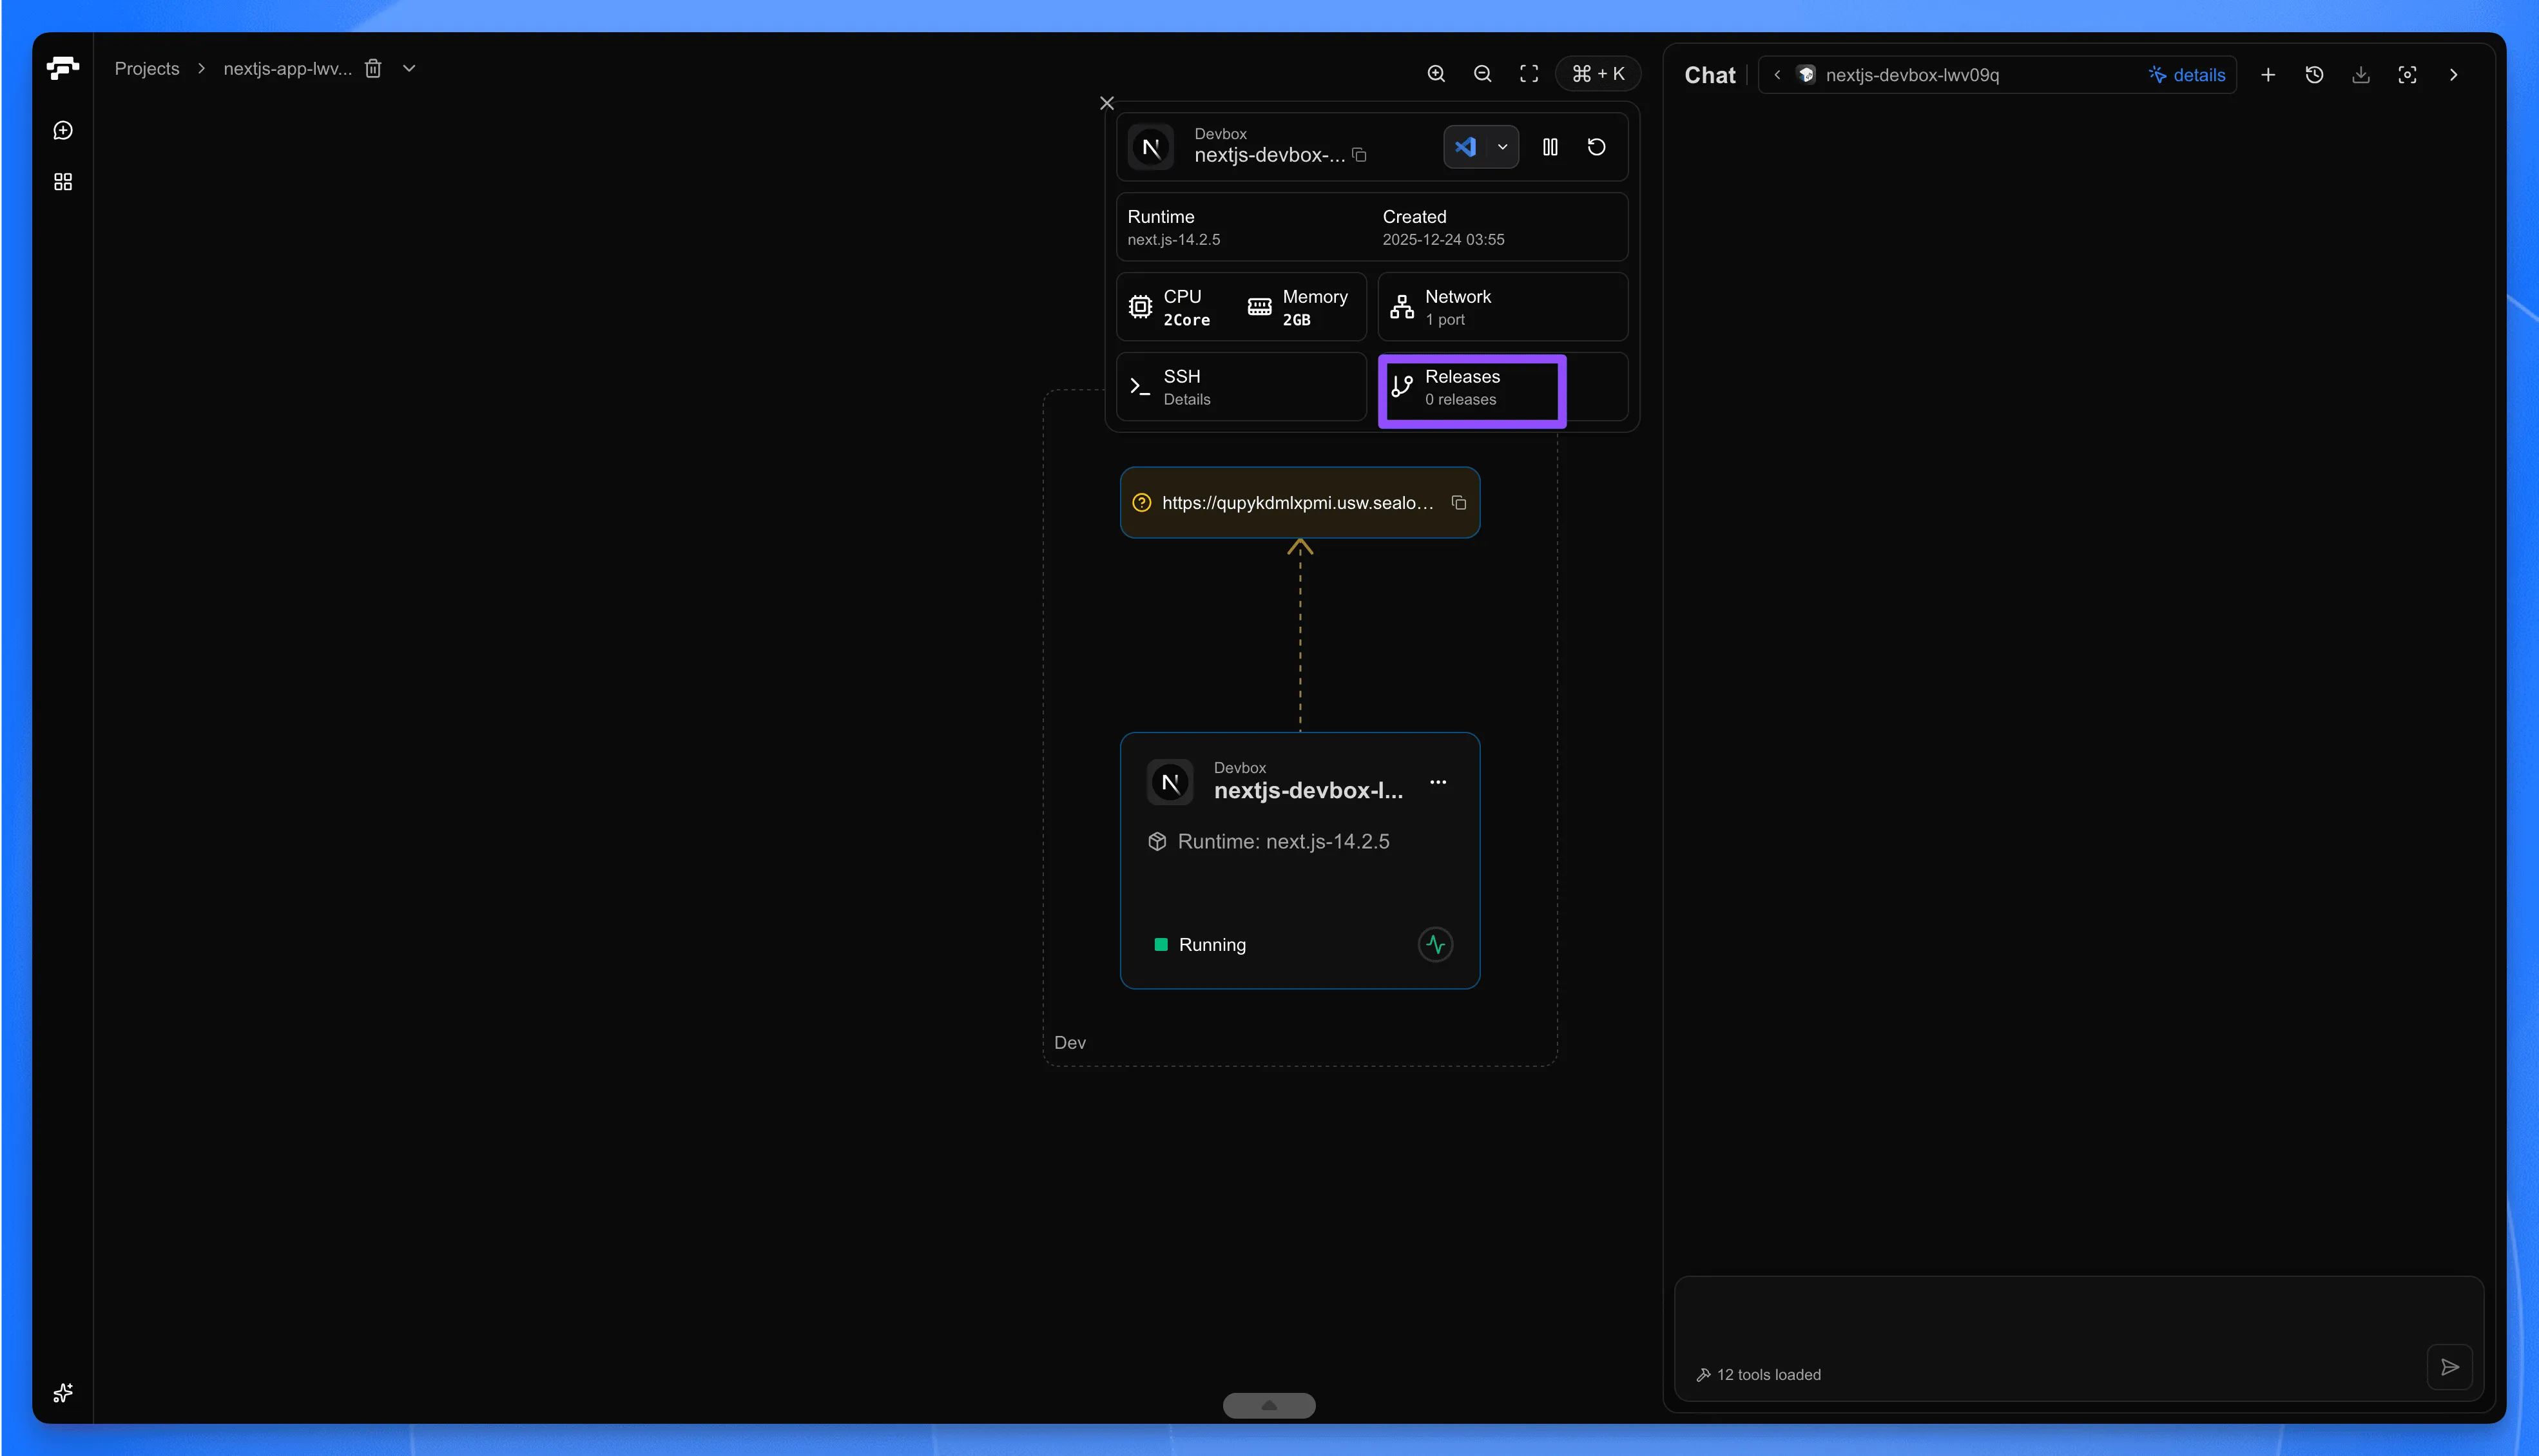Image resolution: width=2539 pixels, height=1456 pixels.
Task: Zoom in on the canvas
Action: point(1436,74)
